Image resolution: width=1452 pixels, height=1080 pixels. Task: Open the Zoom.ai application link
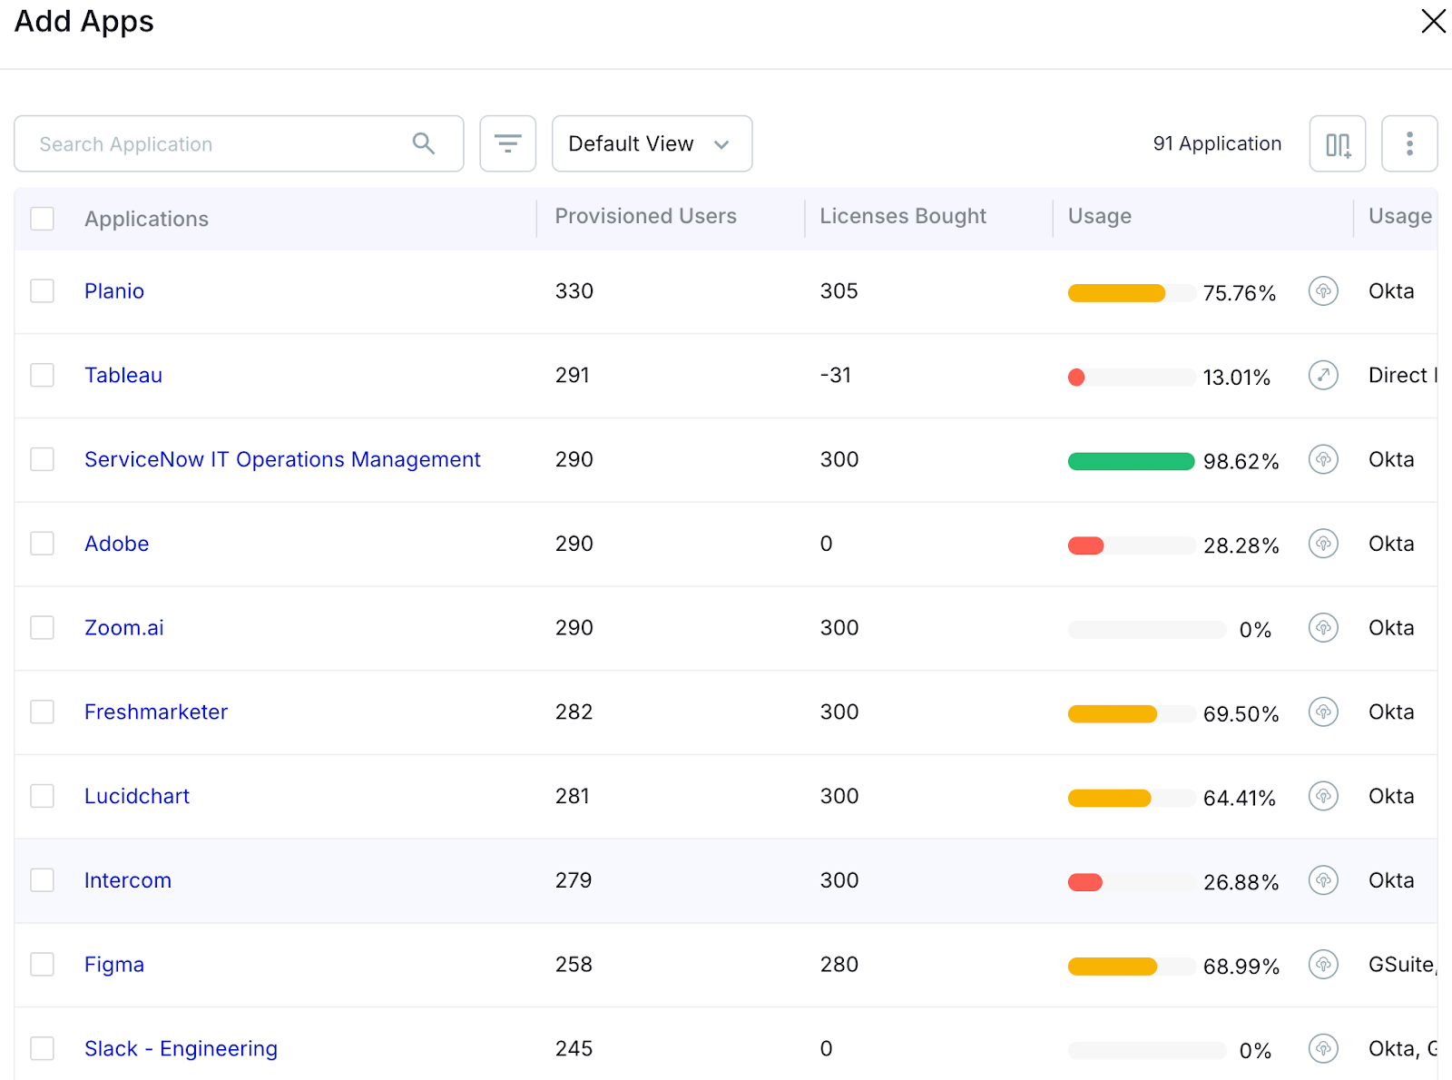[124, 628]
